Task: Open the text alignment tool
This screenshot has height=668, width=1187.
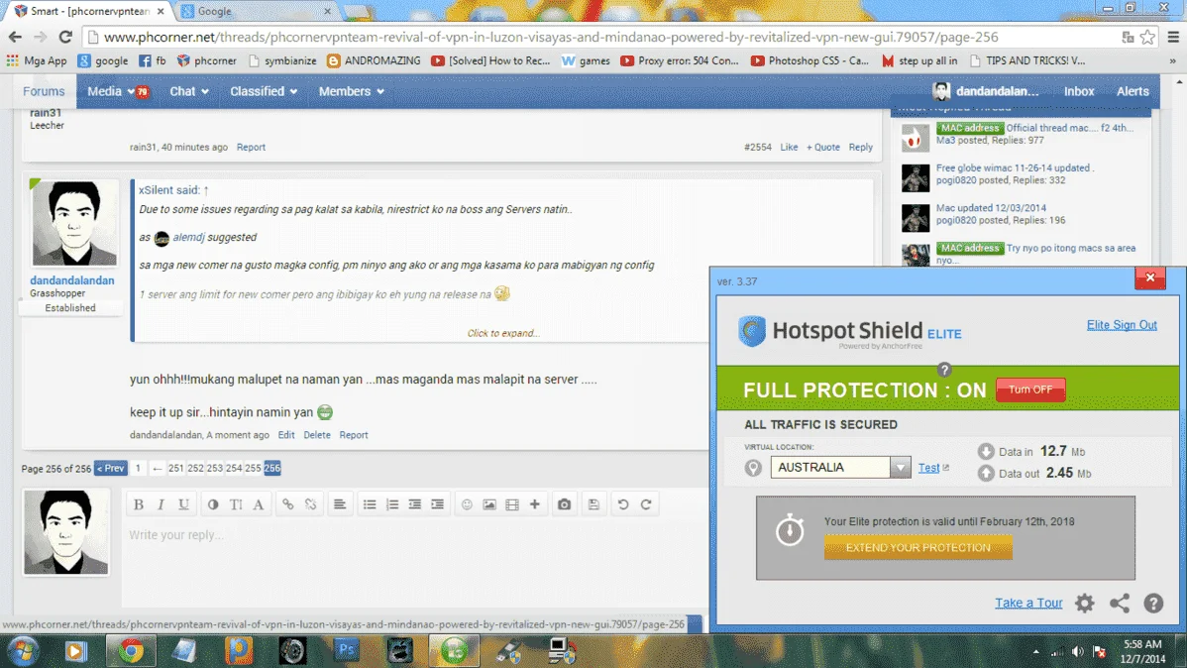Action: pyautogui.click(x=340, y=504)
